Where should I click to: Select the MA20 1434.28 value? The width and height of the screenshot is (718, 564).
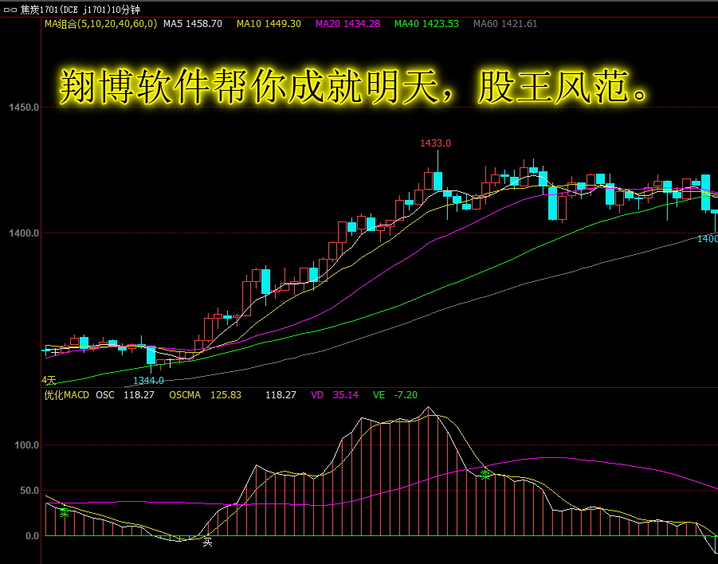click(347, 24)
